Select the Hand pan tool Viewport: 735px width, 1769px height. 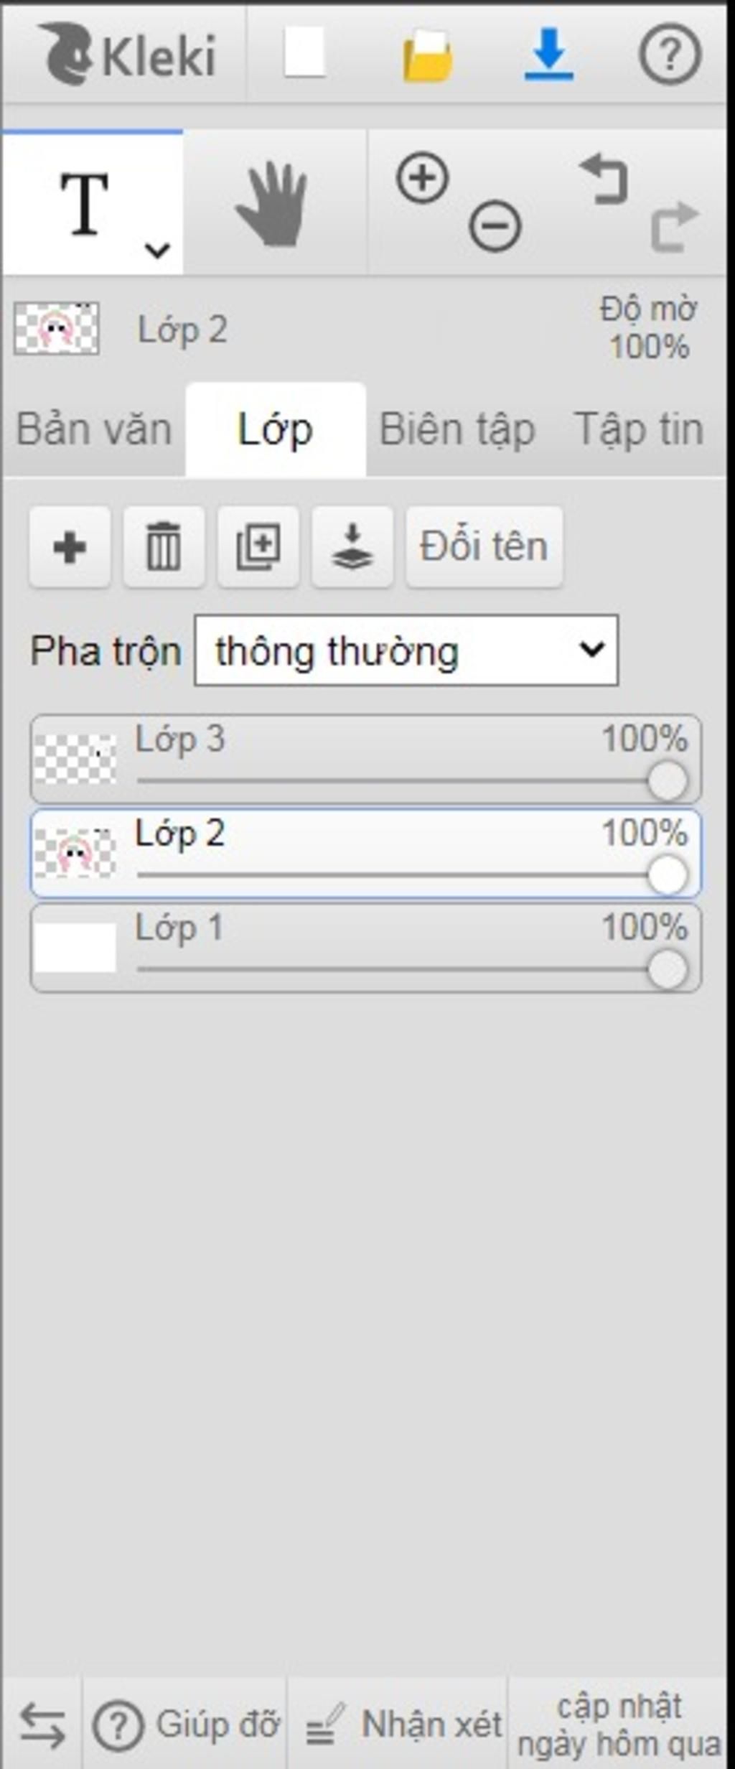click(x=273, y=204)
